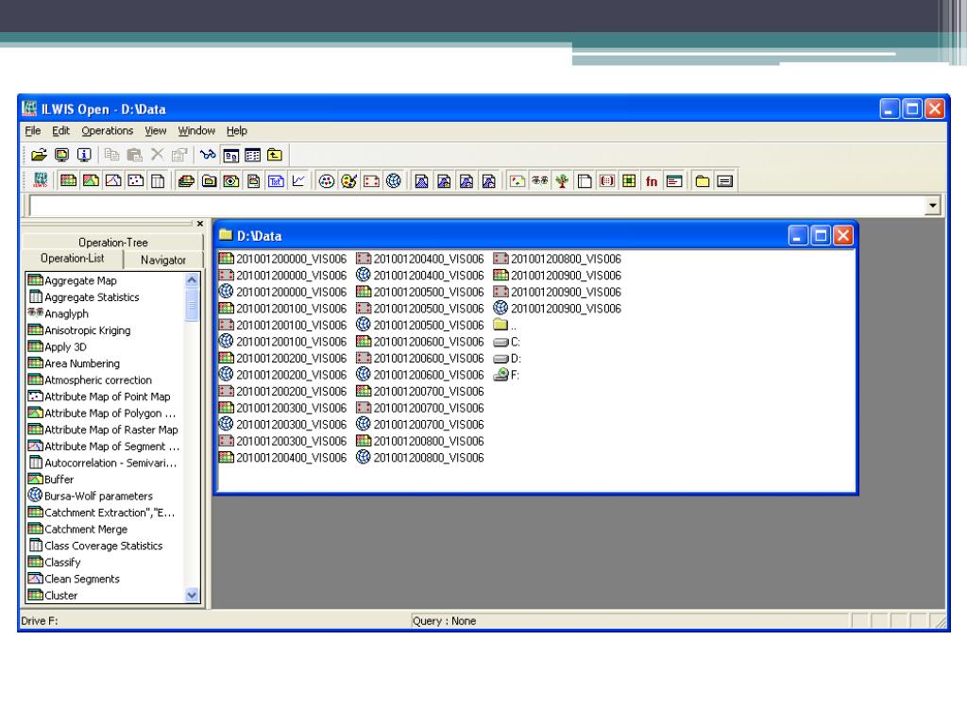Switch to the Navigator tab

[x=162, y=261]
